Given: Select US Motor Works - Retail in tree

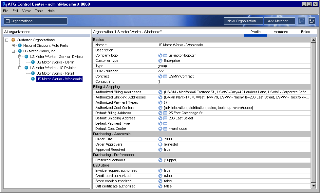Looking at the screenshot, I should [55, 73].
